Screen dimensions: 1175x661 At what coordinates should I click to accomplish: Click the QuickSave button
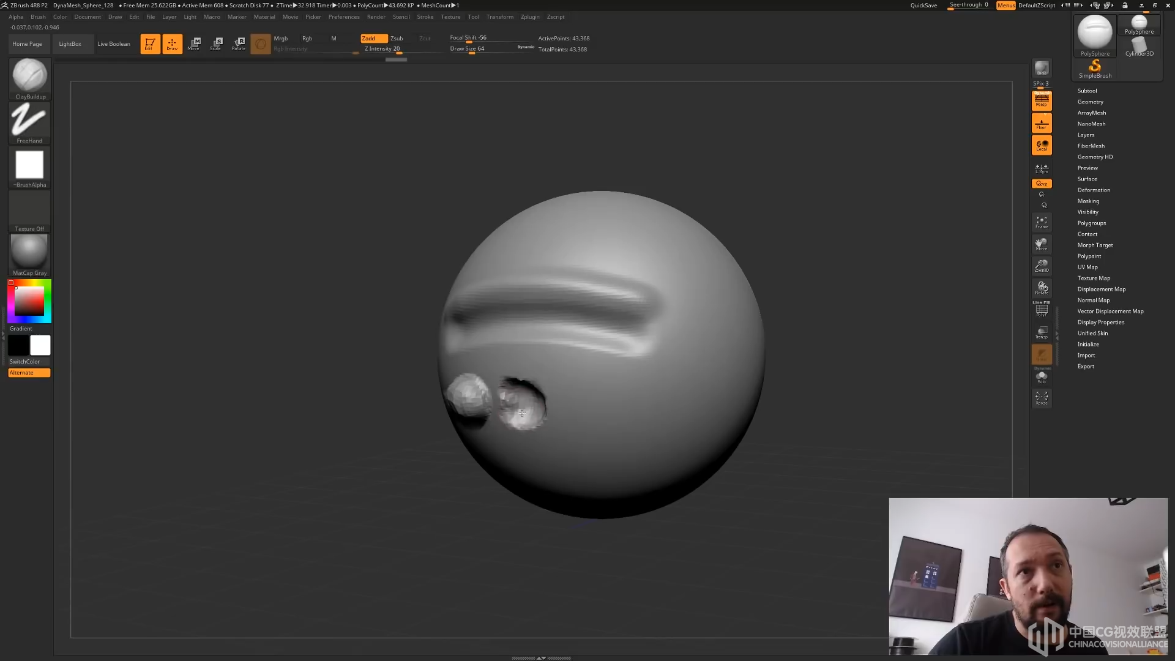click(x=923, y=6)
